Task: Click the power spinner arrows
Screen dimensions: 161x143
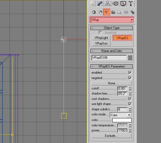Action: (x=130, y=130)
